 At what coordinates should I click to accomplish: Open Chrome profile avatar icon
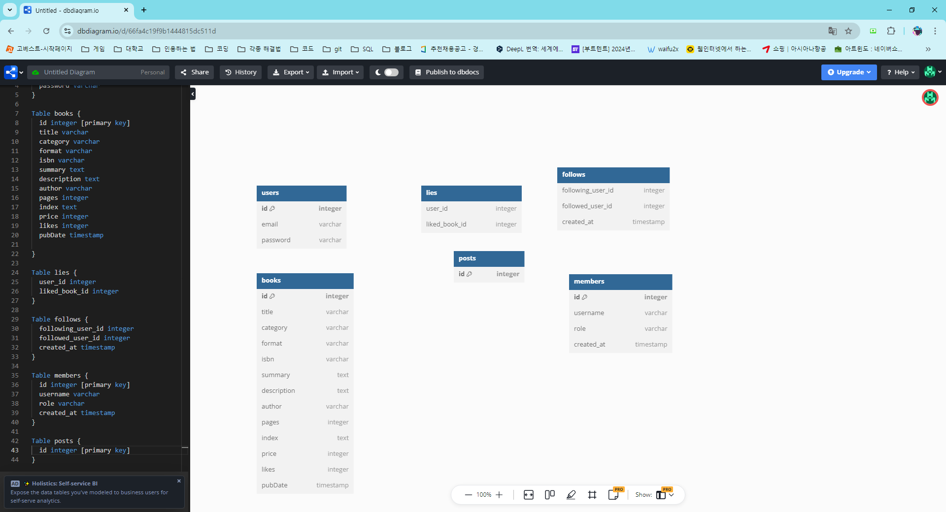point(917,31)
